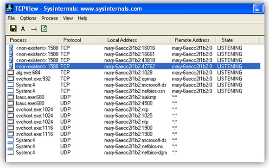The image size is (269, 168).
Task: Click the svchost.exe:932 window icon
Action: tap(11, 79)
